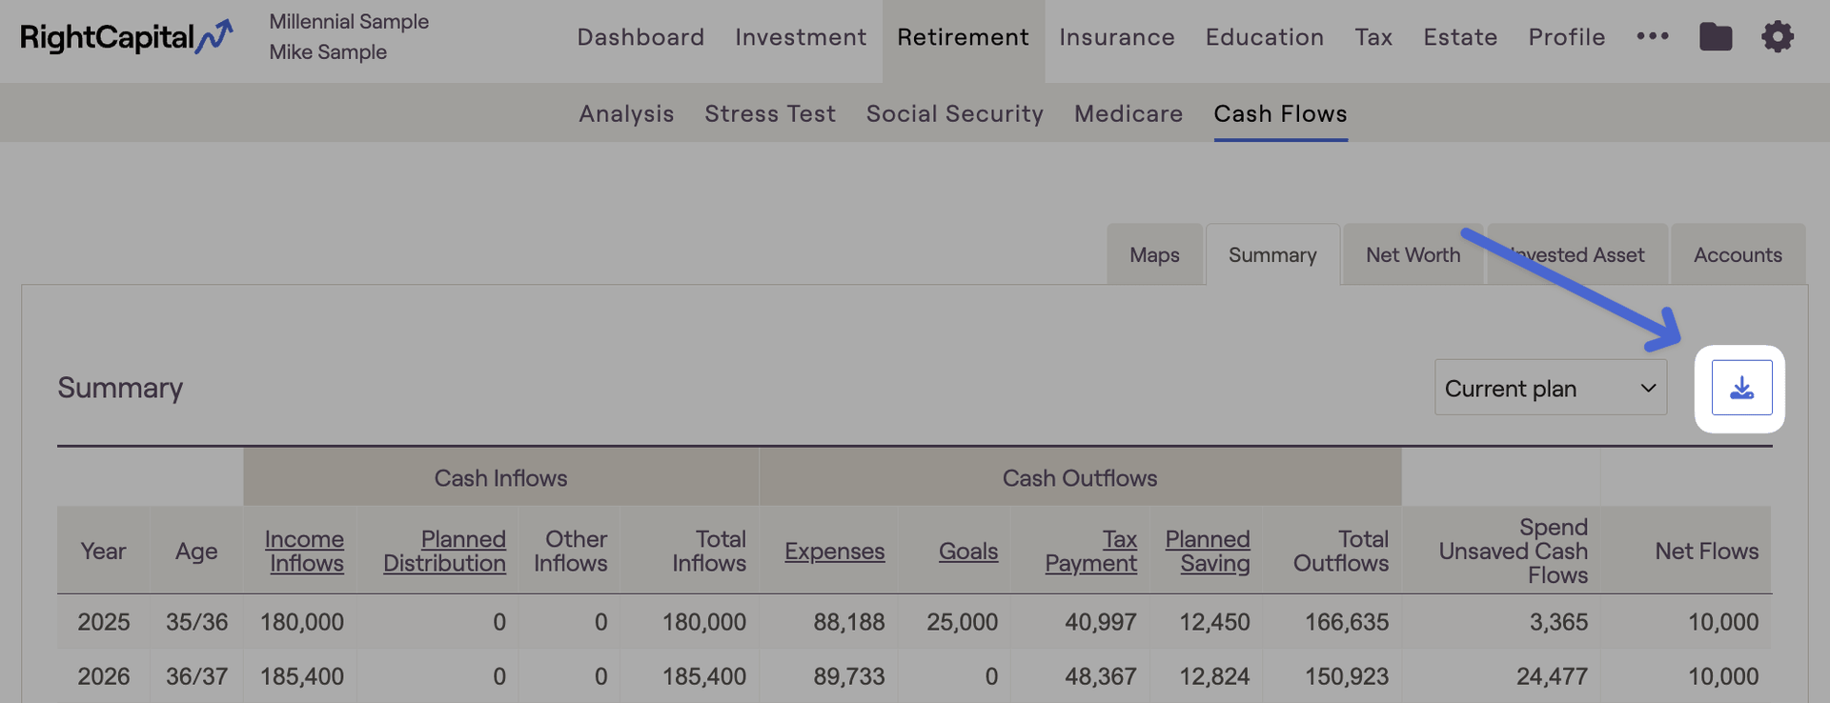Open the Expenses column link
Viewport: 1830px width, 703px height.
(834, 552)
